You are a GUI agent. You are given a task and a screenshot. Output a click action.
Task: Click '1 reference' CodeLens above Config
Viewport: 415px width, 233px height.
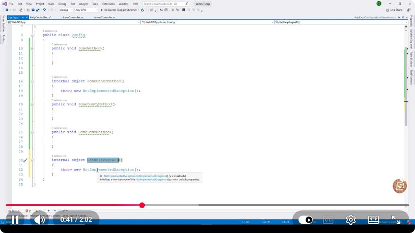pos(50,31)
